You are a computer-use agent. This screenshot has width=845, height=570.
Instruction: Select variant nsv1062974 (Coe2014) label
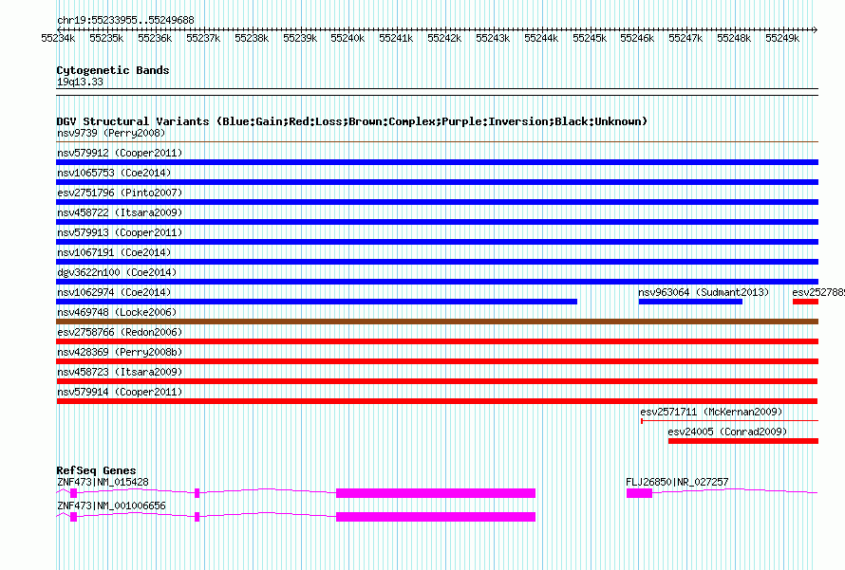click(x=114, y=292)
